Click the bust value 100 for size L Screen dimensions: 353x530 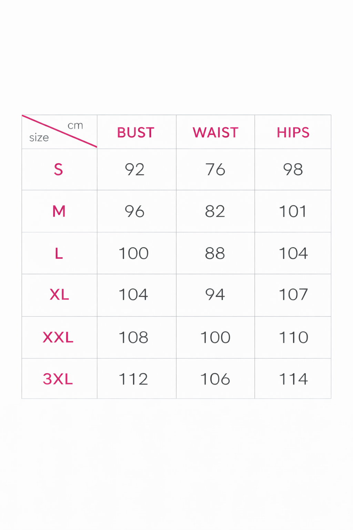pyautogui.click(x=134, y=254)
